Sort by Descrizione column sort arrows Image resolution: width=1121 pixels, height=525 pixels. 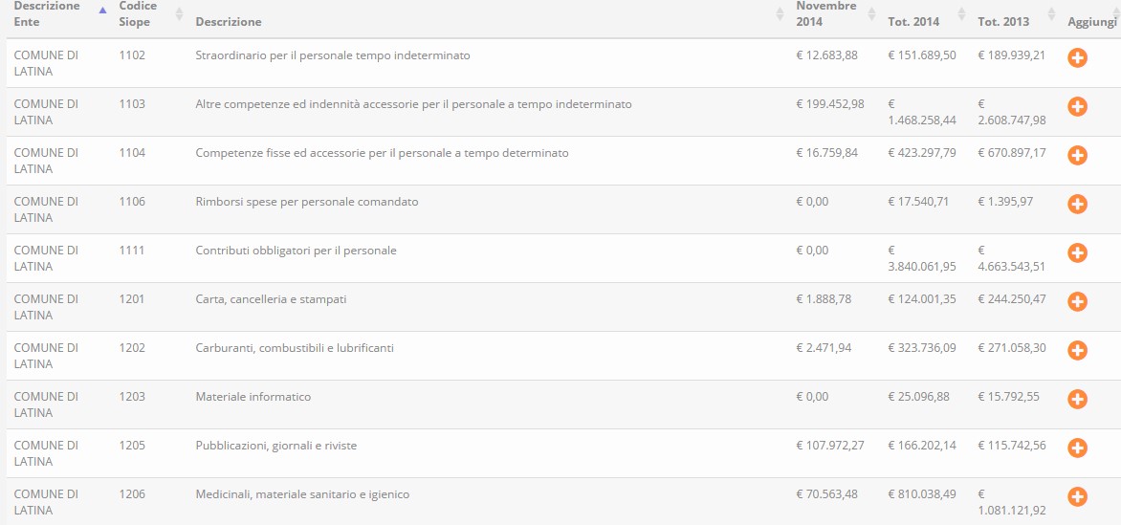click(780, 12)
